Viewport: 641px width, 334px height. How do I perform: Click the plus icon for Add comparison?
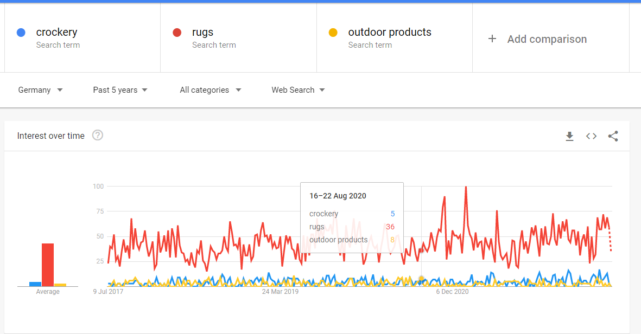click(x=492, y=39)
